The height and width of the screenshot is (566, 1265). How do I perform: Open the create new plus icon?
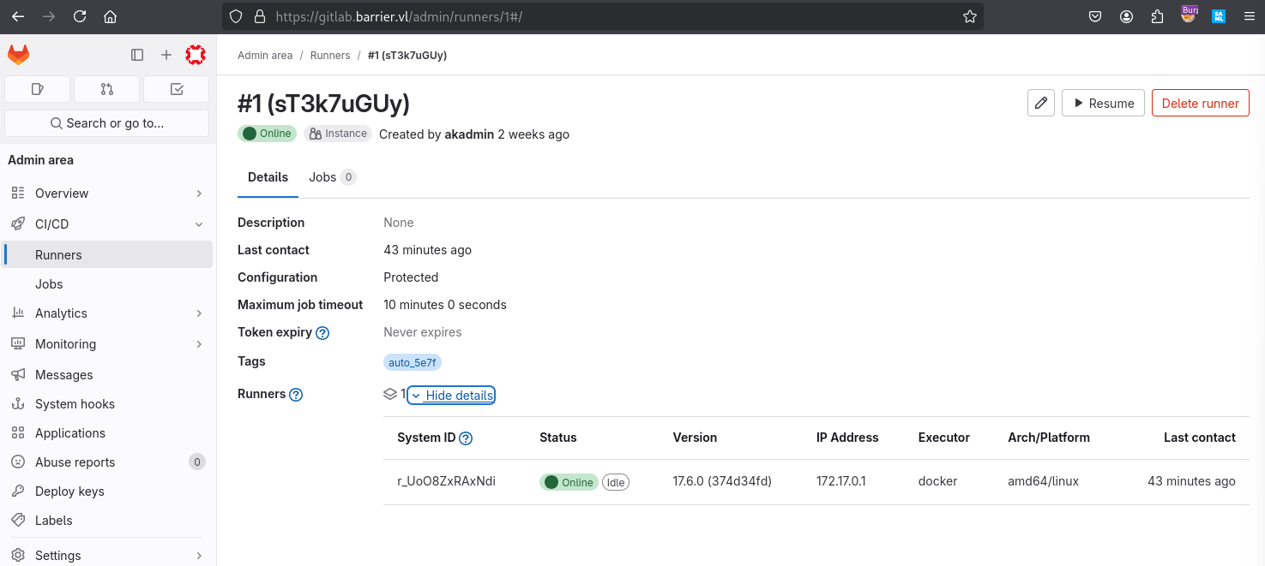coord(166,55)
